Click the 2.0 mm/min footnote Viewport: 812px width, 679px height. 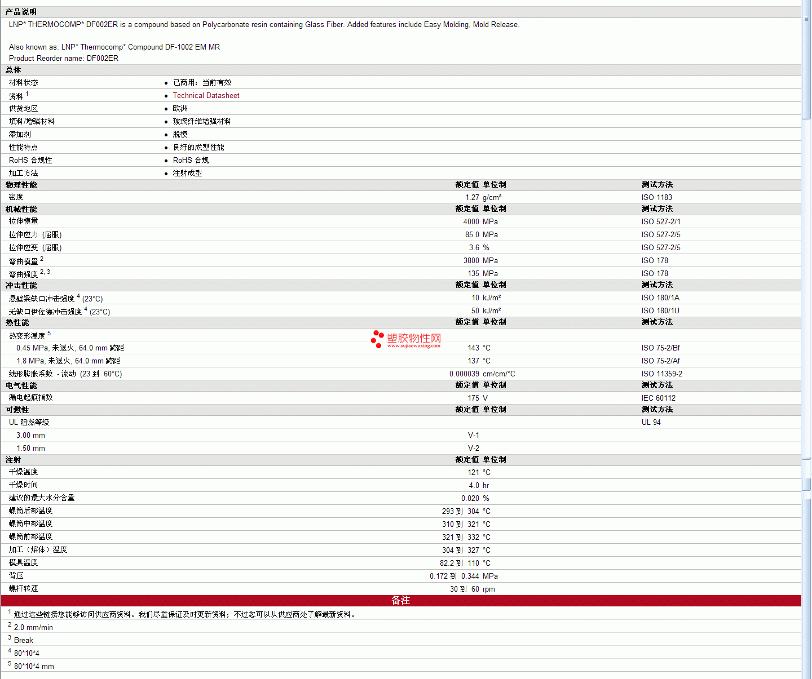click(x=33, y=628)
